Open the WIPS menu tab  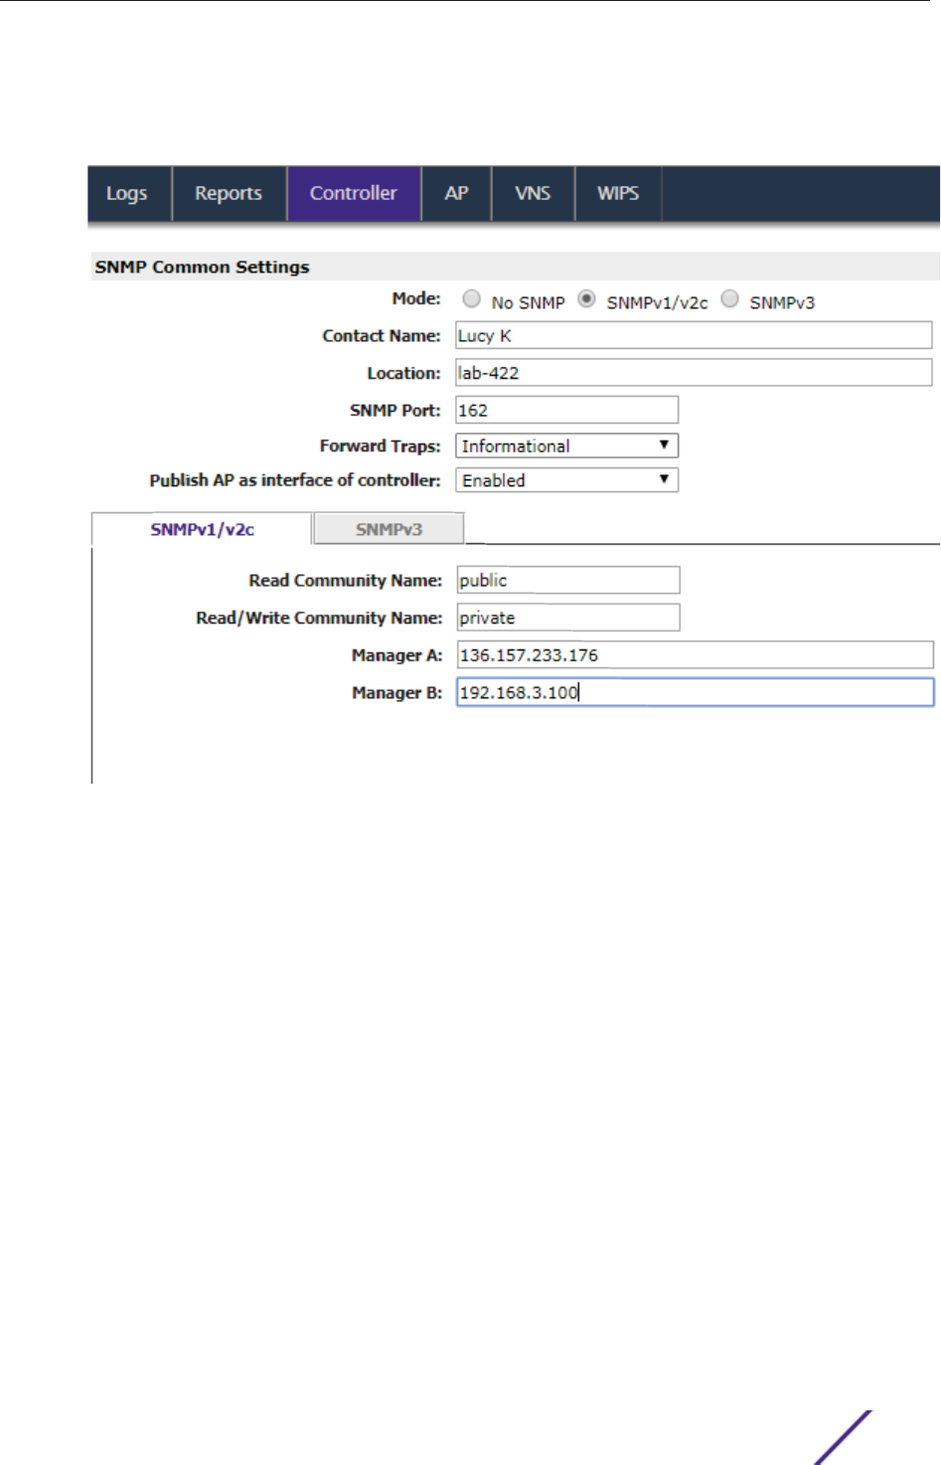click(618, 194)
